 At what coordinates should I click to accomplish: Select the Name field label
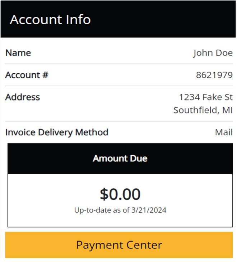(18, 53)
